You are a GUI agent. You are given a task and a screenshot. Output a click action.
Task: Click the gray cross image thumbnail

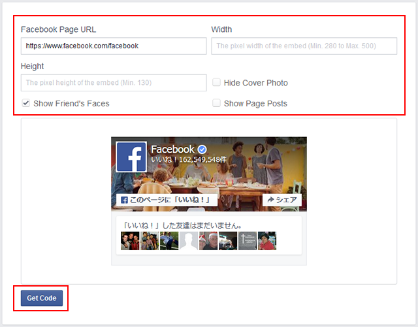(248, 241)
